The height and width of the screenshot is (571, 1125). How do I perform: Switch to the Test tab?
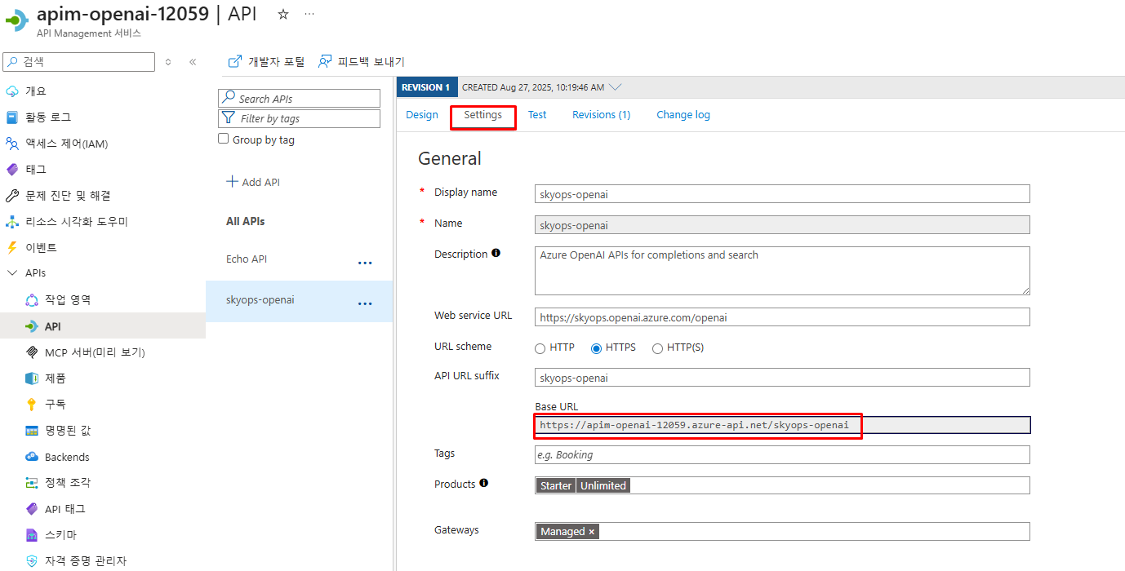click(536, 114)
